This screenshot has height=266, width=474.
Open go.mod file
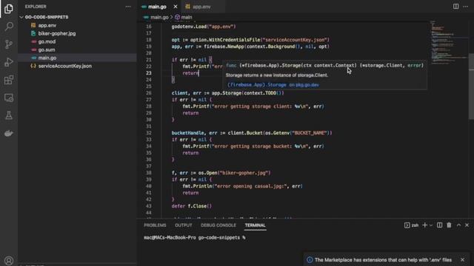coord(47,41)
